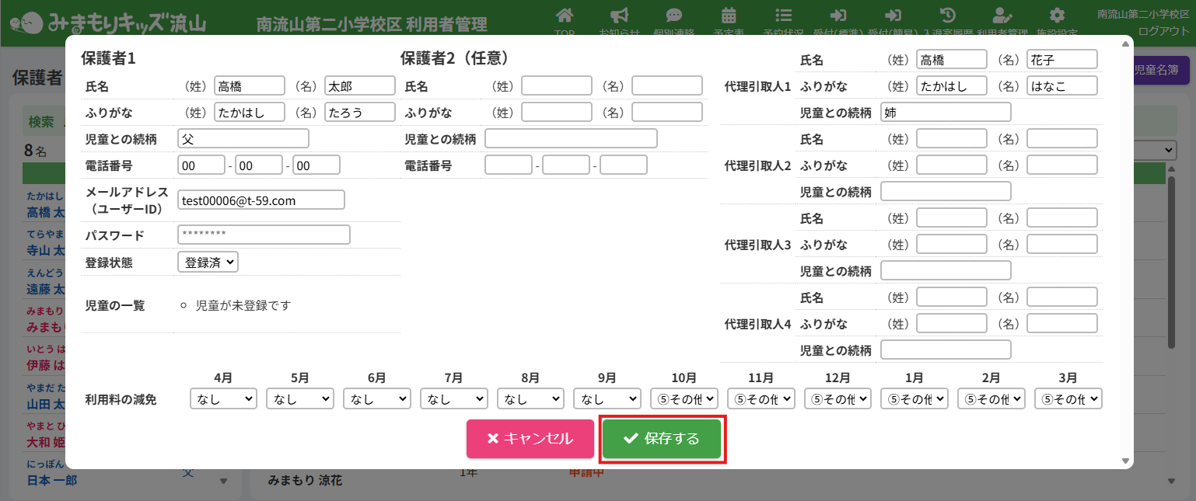Open 入退室履歴 history clock icon
This screenshot has width=1196, height=501.
click(947, 16)
